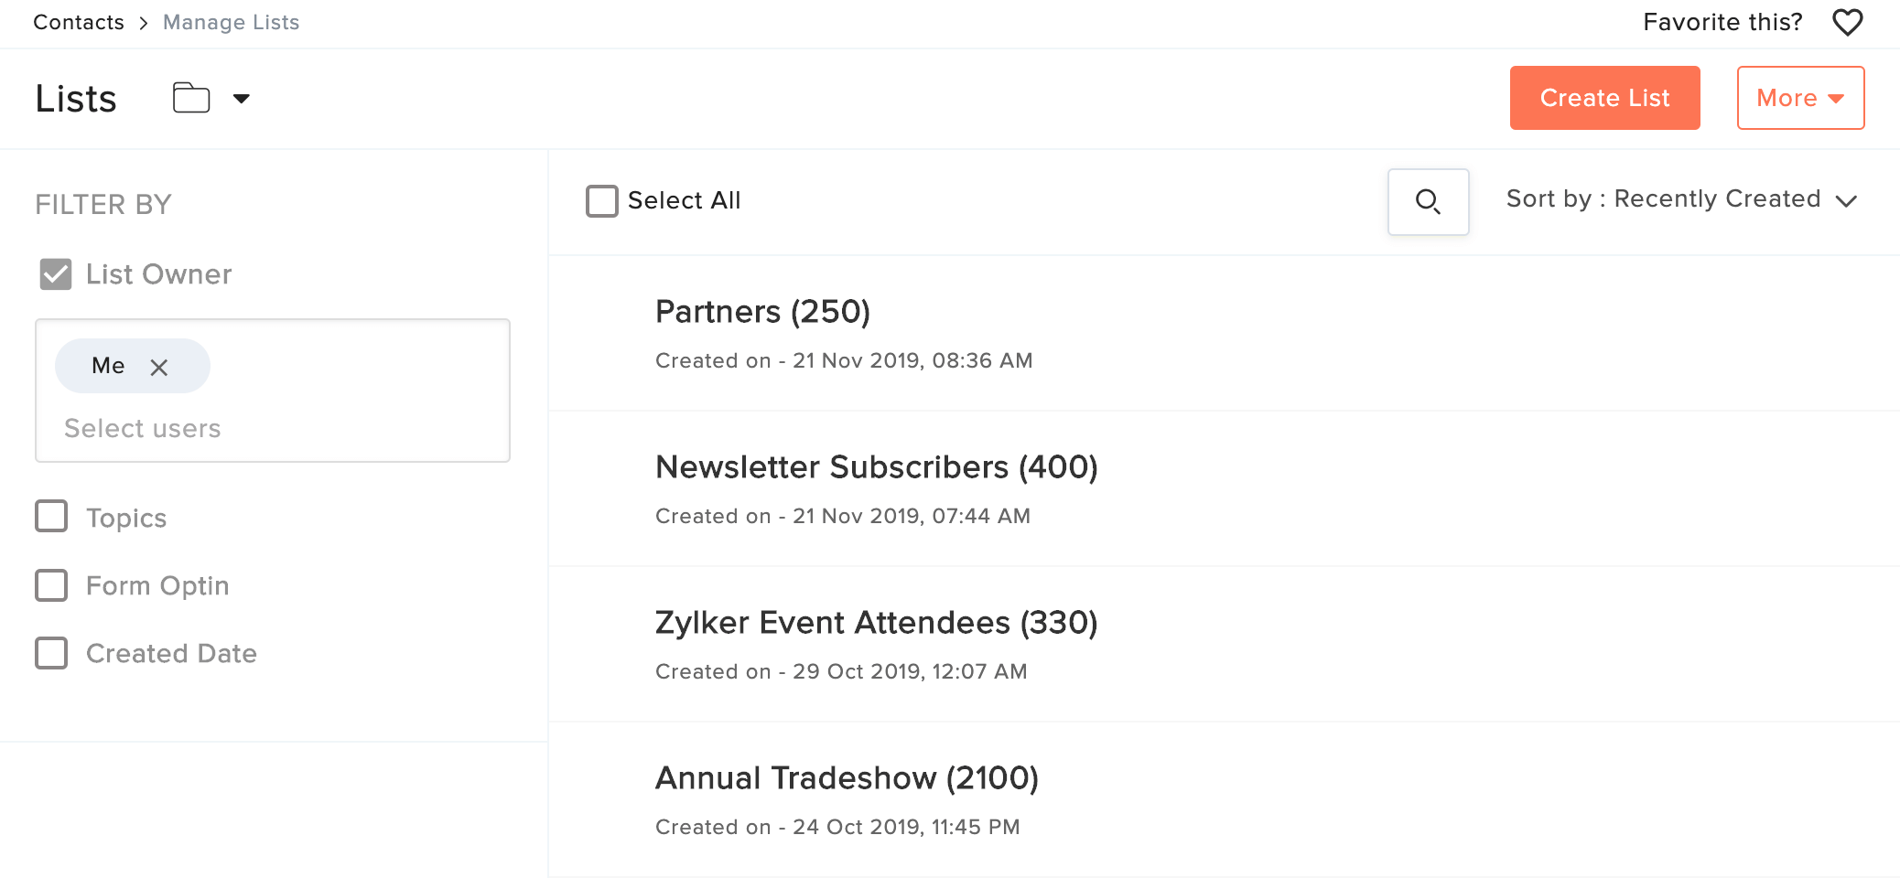Expand the folder dropdown arrow
The image size is (1900, 878).
[242, 99]
